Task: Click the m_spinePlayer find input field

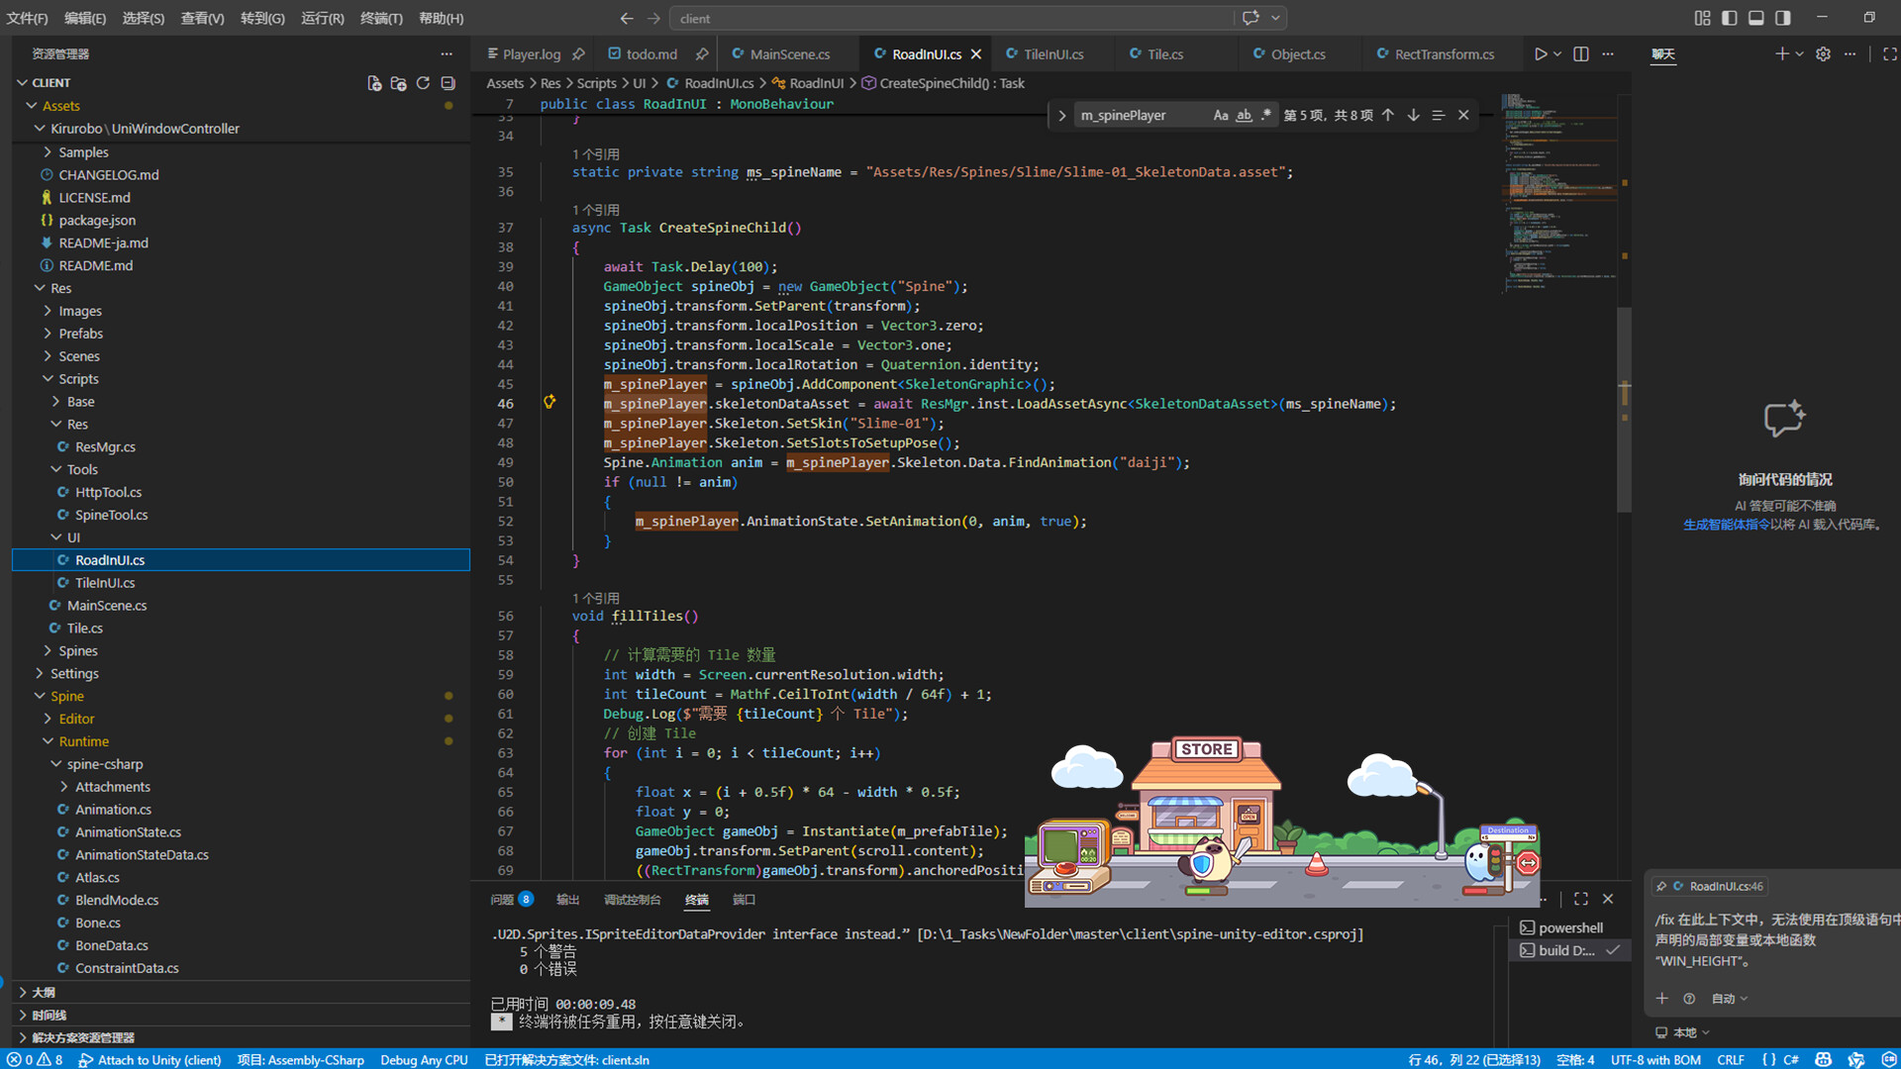Action: click(x=1139, y=116)
